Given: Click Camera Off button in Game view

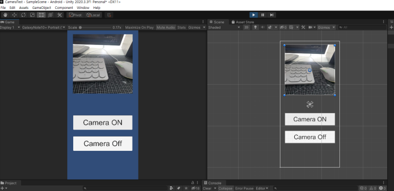Looking at the screenshot, I should [x=103, y=143].
